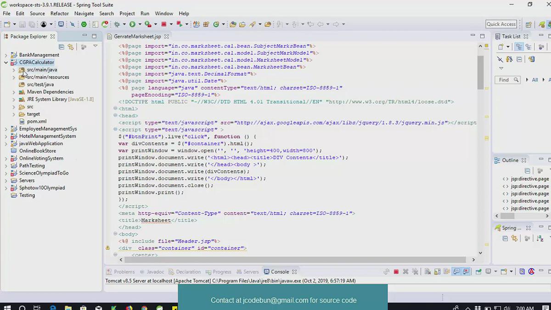Open the Window menu
551x310 pixels.
point(164,13)
